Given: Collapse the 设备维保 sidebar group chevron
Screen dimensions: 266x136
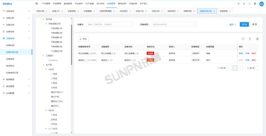Looking at the screenshot, I should [29, 39].
